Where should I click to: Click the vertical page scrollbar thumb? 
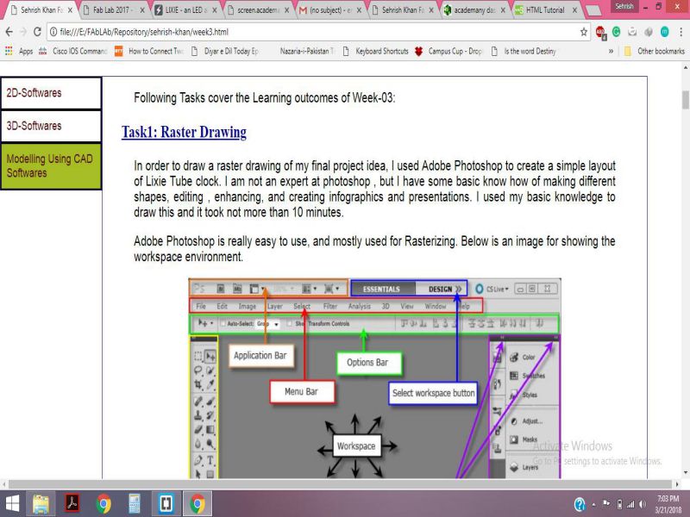click(x=685, y=100)
